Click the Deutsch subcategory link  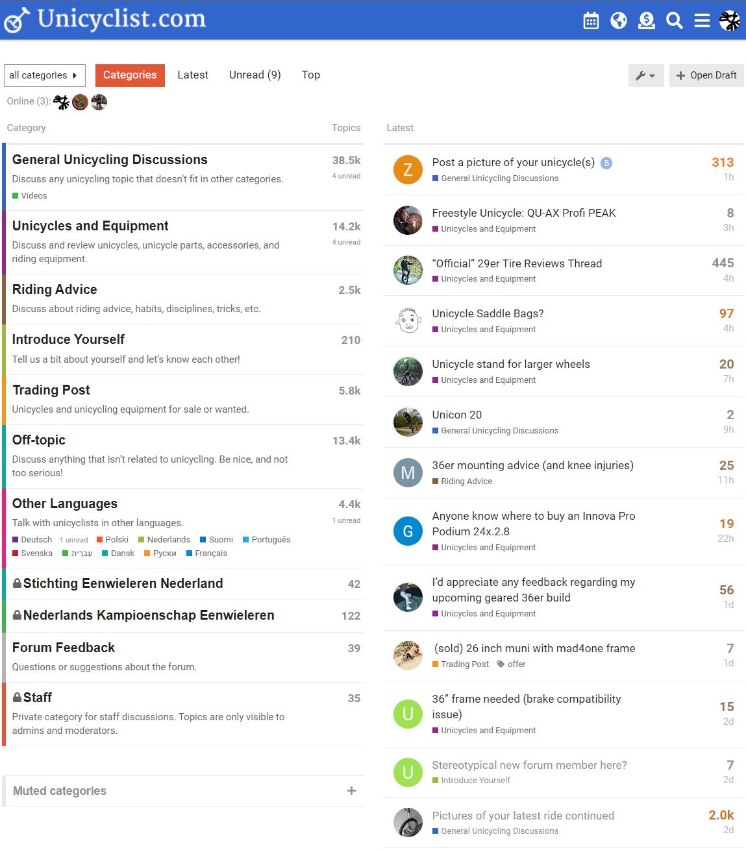(x=36, y=540)
